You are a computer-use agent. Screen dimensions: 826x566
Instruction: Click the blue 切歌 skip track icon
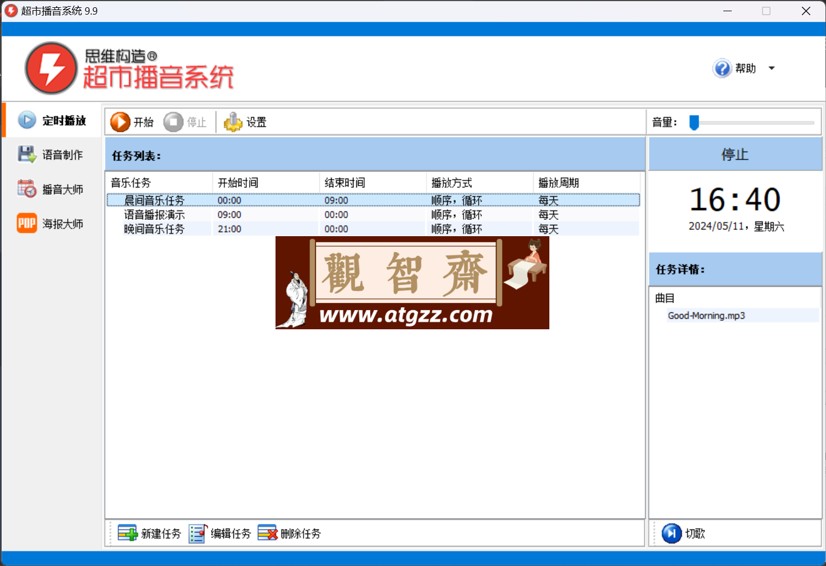click(672, 533)
